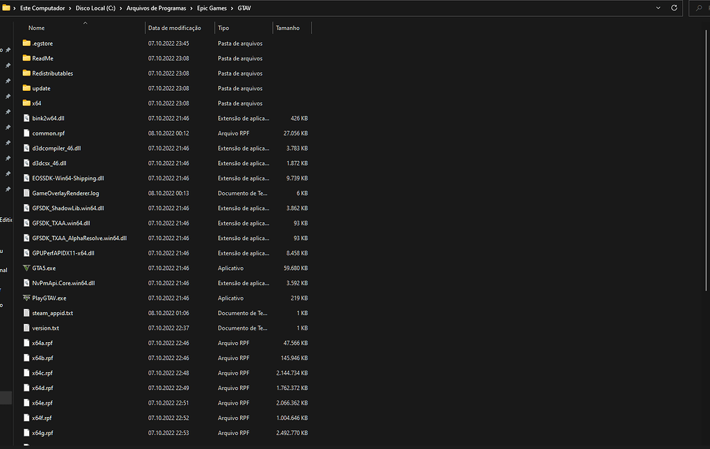This screenshot has height=449, width=710.
Task: Open the GameOverlayRenderer.log document
Action: (66, 193)
